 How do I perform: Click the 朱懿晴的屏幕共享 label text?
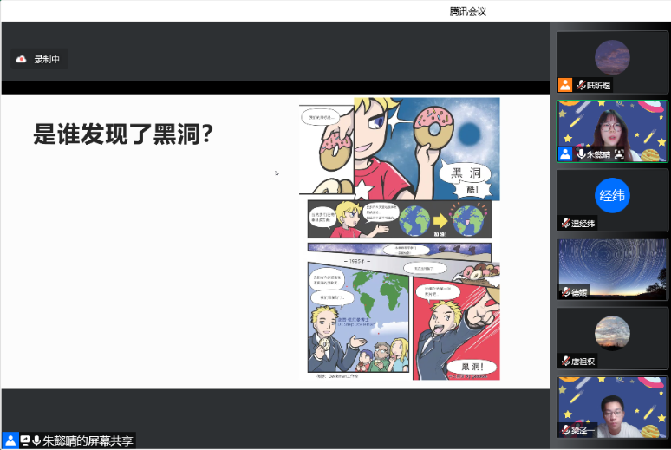coord(88,440)
